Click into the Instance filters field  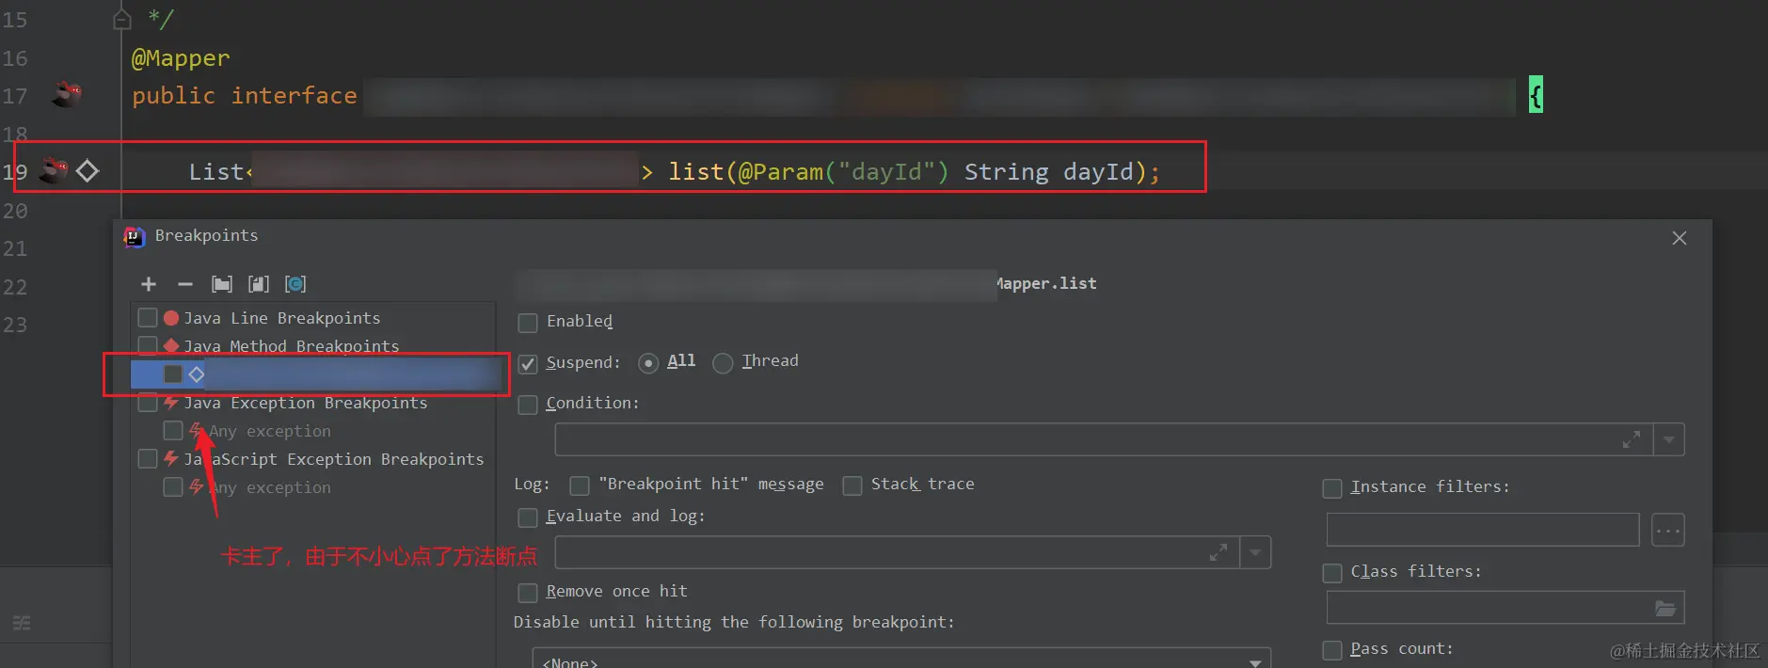pos(1483,530)
